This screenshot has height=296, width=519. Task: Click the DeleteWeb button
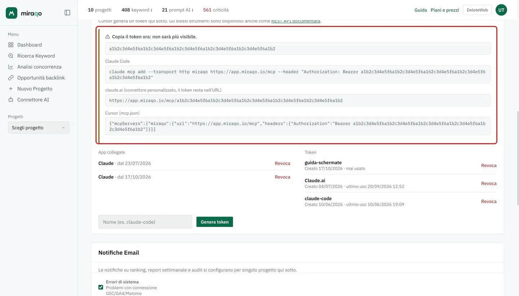(x=477, y=10)
